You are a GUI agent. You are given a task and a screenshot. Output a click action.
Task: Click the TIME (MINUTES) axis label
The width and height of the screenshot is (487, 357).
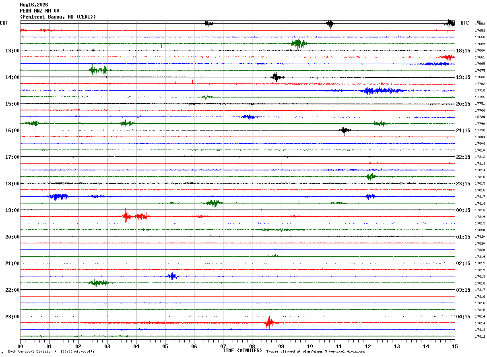(243, 351)
